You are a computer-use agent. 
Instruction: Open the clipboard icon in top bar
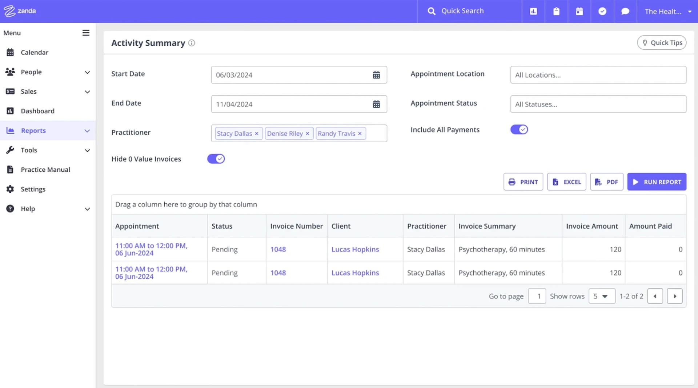(x=556, y=11)
